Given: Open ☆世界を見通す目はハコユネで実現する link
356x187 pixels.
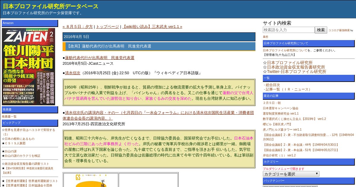Looking at the screenshot, I should [x=28, y=132].
